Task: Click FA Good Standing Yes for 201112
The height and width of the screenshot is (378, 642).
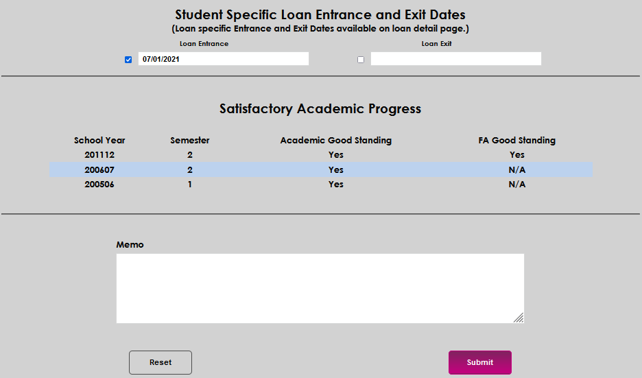Action: [516, 155]
